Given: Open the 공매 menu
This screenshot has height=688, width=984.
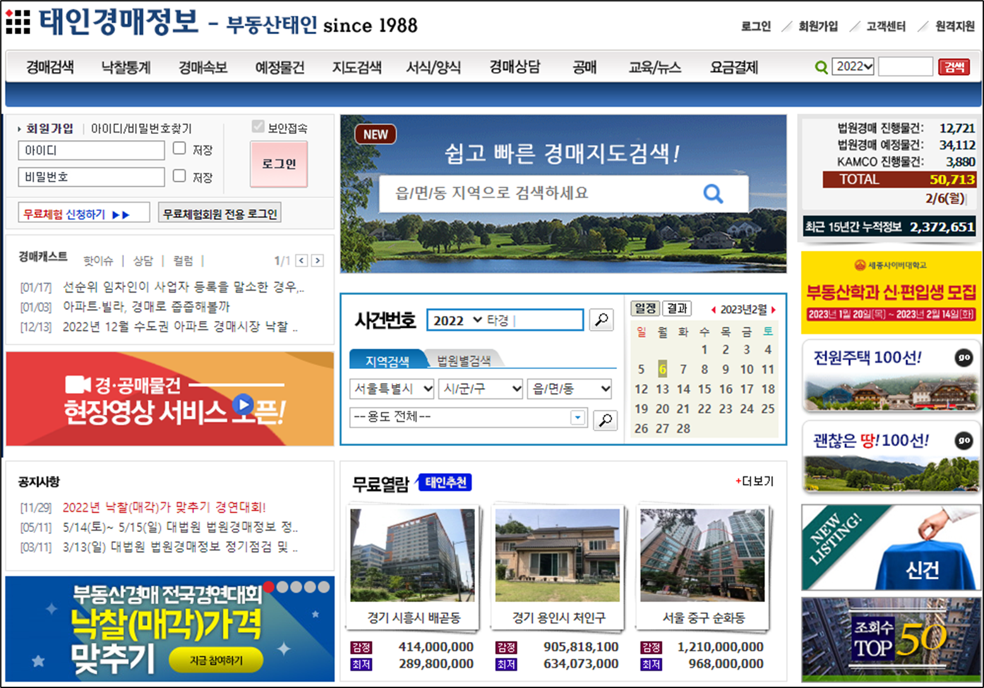Looking at the screenshot, I should [584, 67].
